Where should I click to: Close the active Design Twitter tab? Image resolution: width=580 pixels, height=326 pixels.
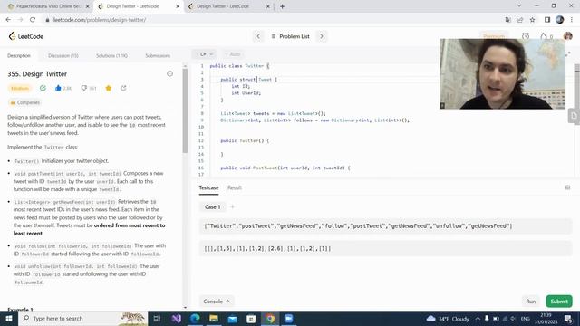178,6
